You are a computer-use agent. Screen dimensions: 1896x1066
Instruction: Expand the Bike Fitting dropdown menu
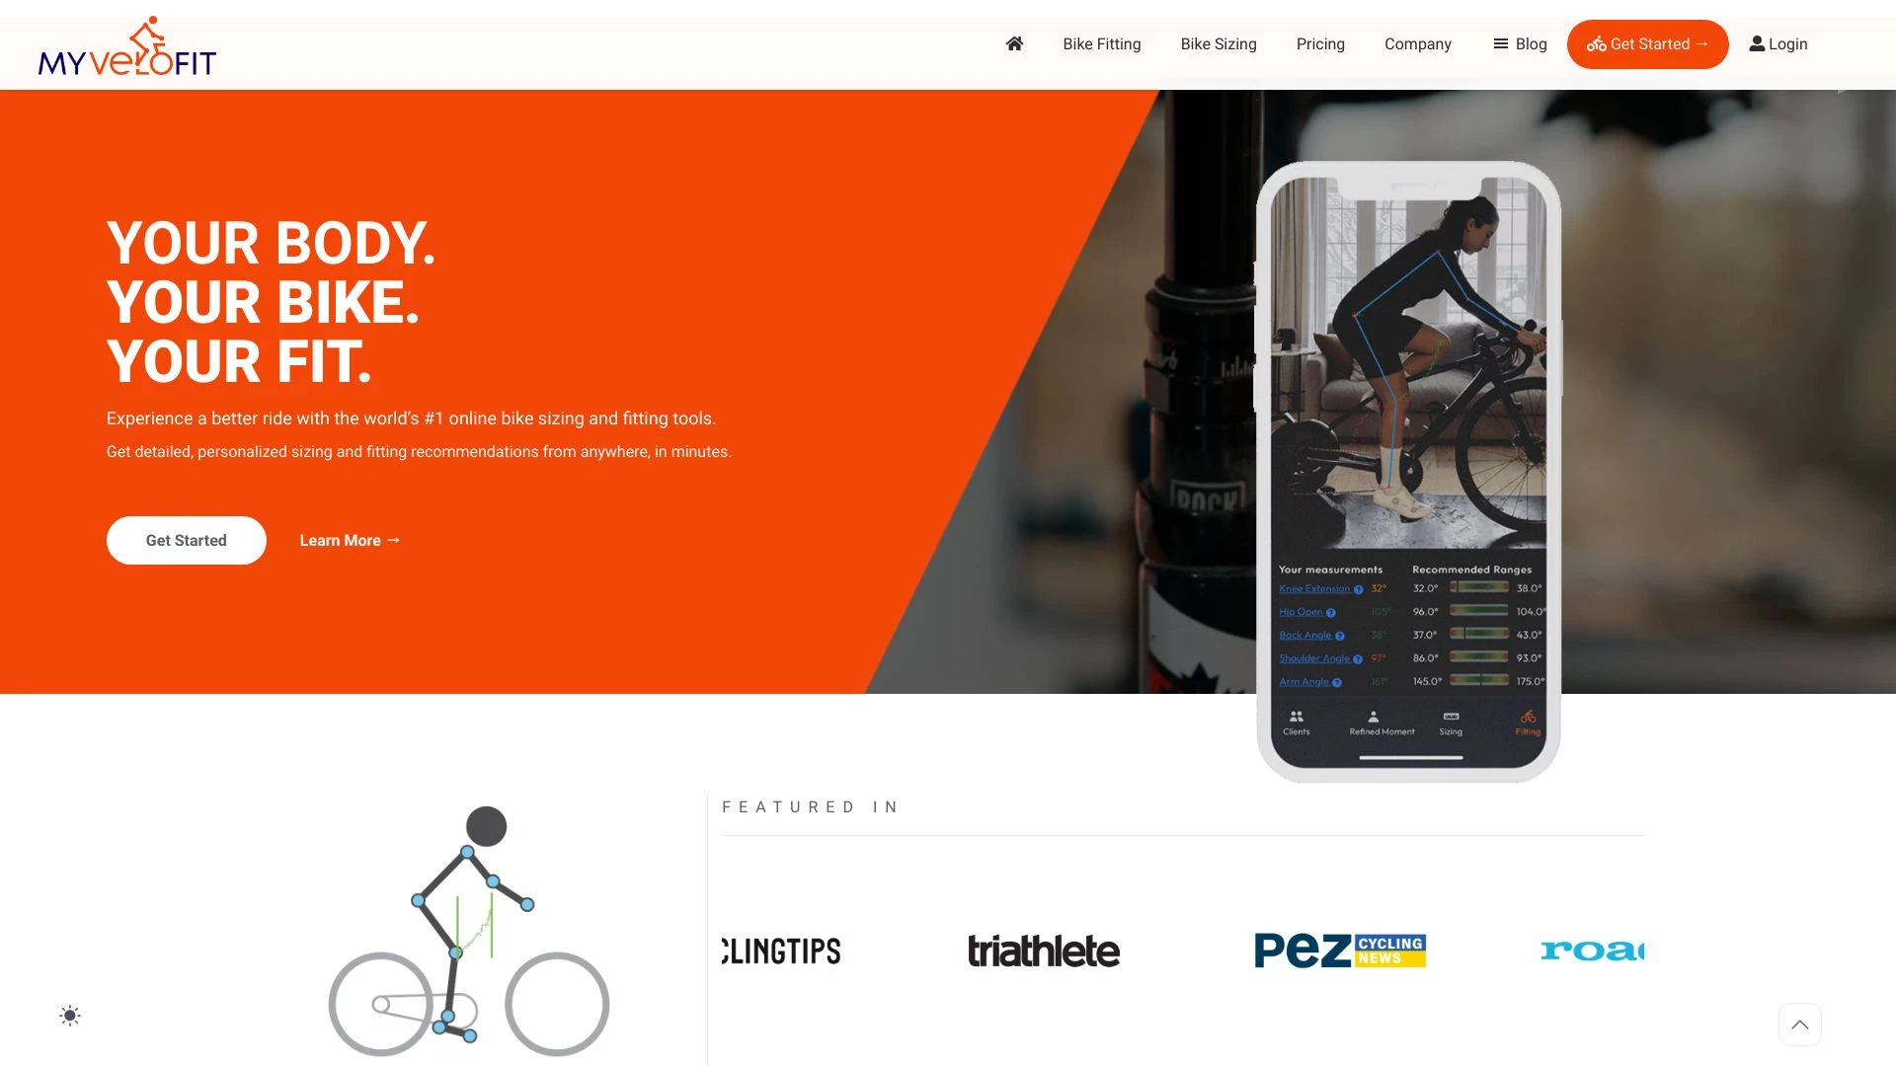coord(1102,44)
